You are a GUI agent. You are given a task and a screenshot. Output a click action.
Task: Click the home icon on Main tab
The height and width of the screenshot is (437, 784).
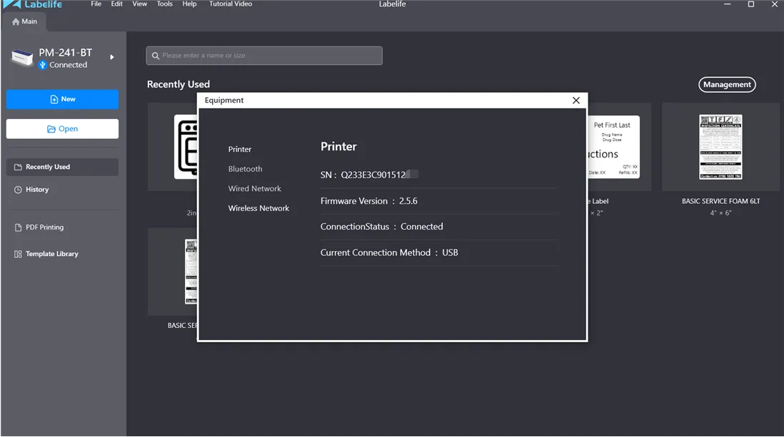coord(16,21)
